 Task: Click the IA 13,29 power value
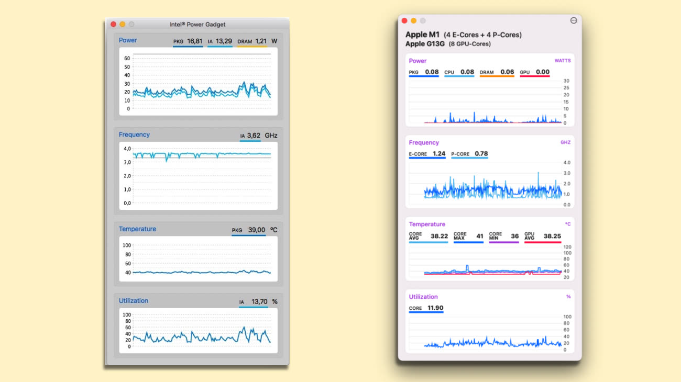219,41
